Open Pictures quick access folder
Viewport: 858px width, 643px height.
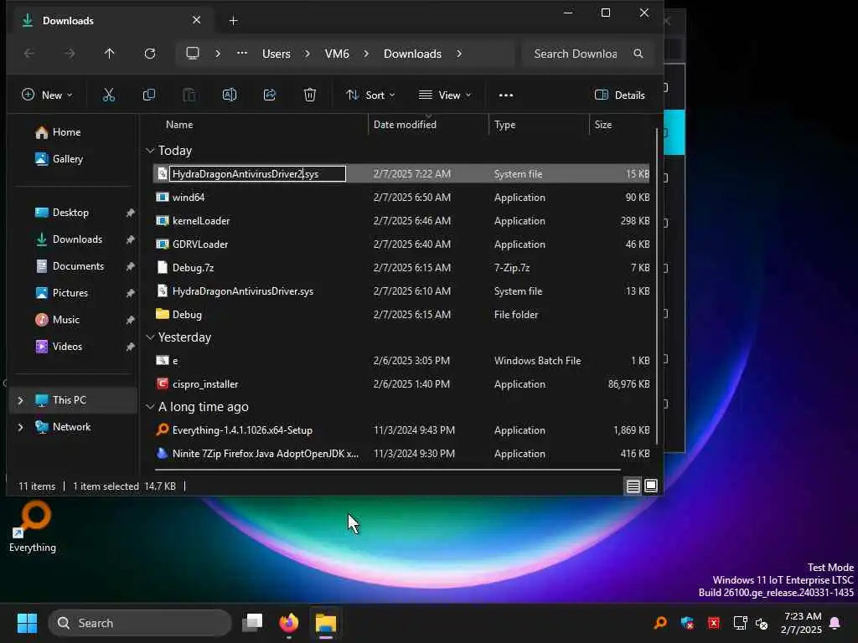61,293
